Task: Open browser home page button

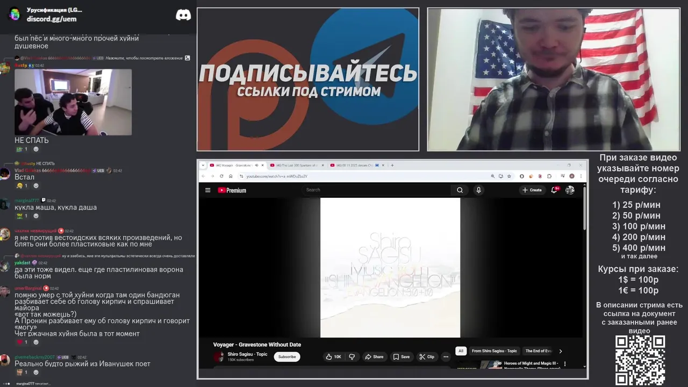Action: (x=231, y=176)
